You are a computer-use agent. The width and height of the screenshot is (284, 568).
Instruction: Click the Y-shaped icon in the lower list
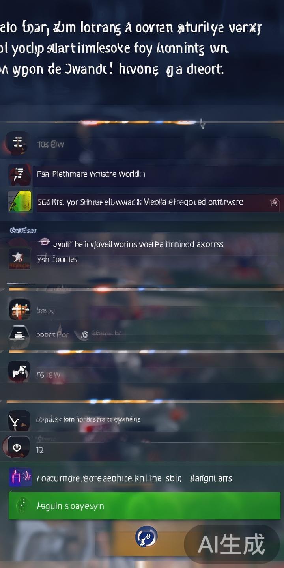tap(19, 421)
